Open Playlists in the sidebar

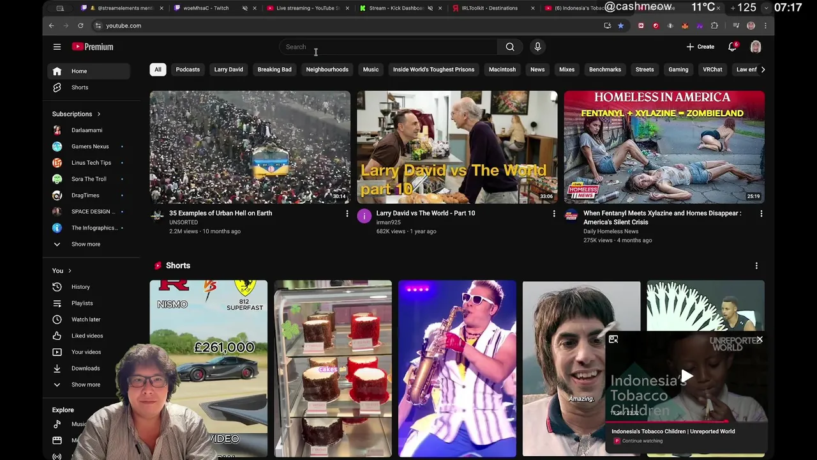[82, 303]
